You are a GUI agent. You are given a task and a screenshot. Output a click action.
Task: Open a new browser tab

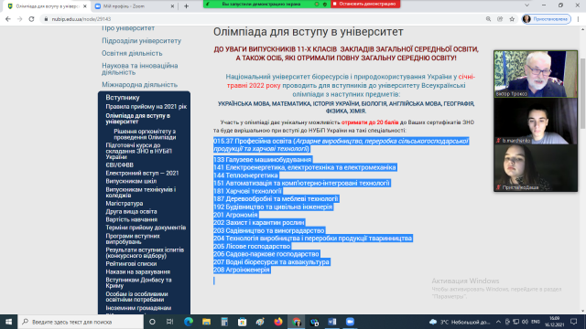[x=186, y=6]
